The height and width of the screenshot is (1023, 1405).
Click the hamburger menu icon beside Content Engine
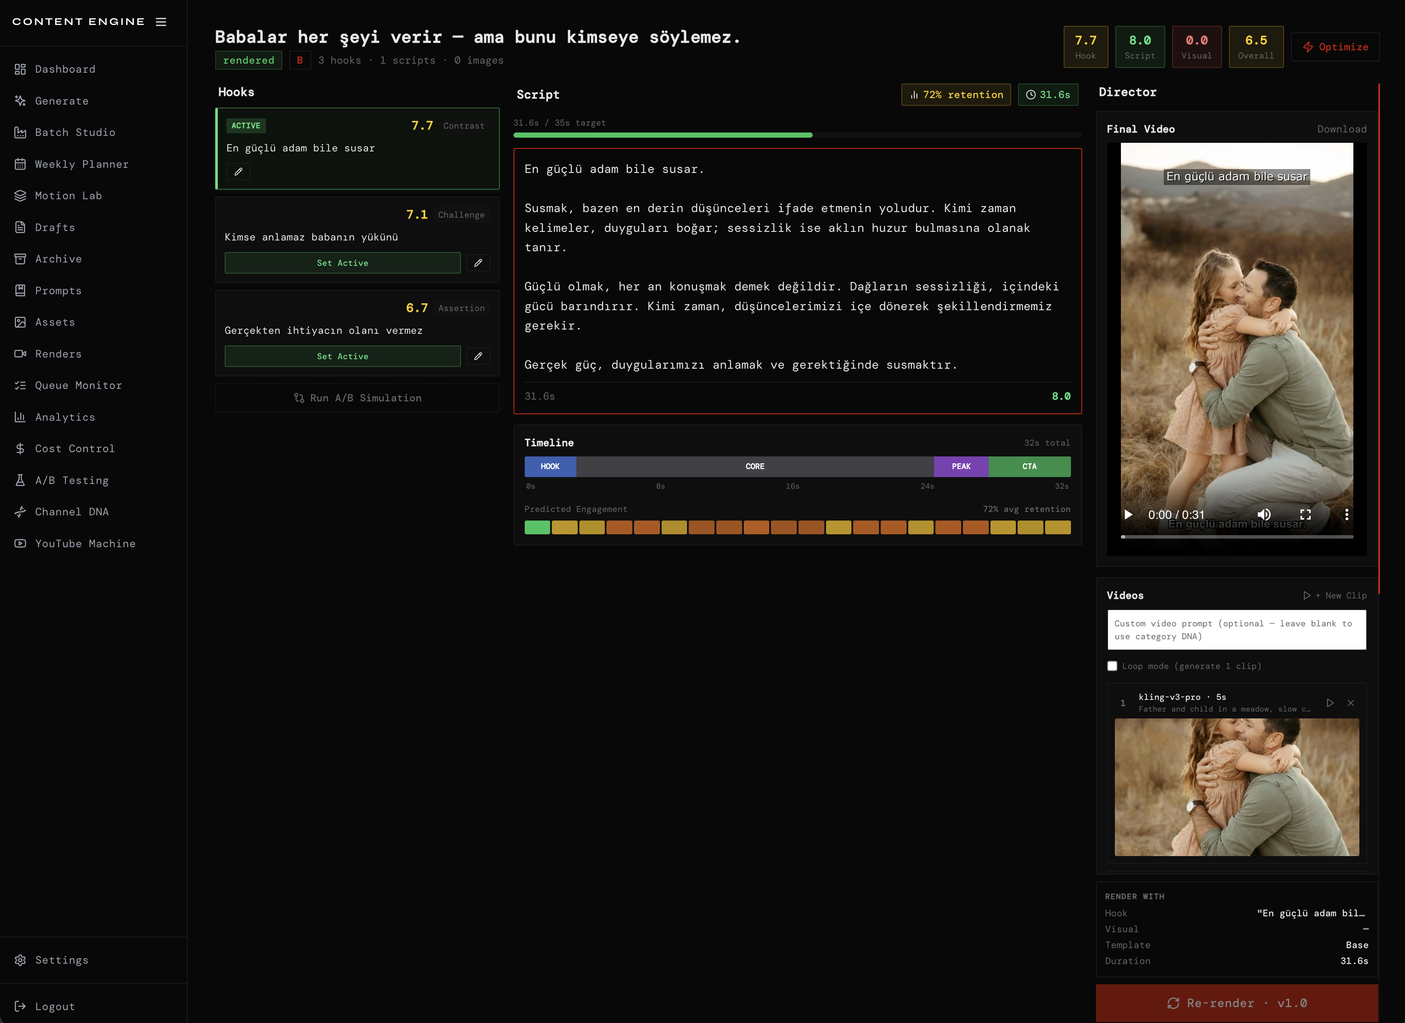tap(161, 22)
